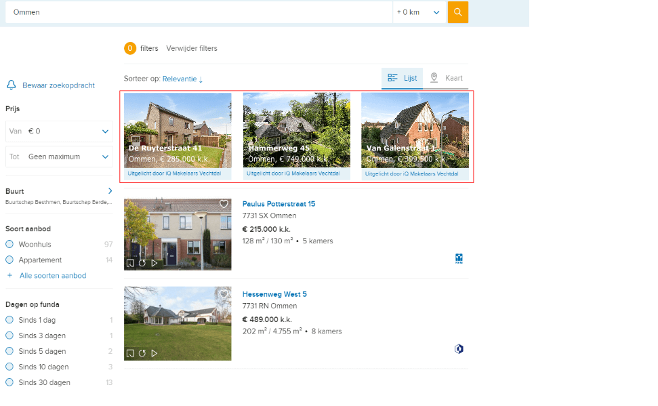Screen dimensions: 658x406
Task: Select the Woonhuis option
Action: [9, 244]
